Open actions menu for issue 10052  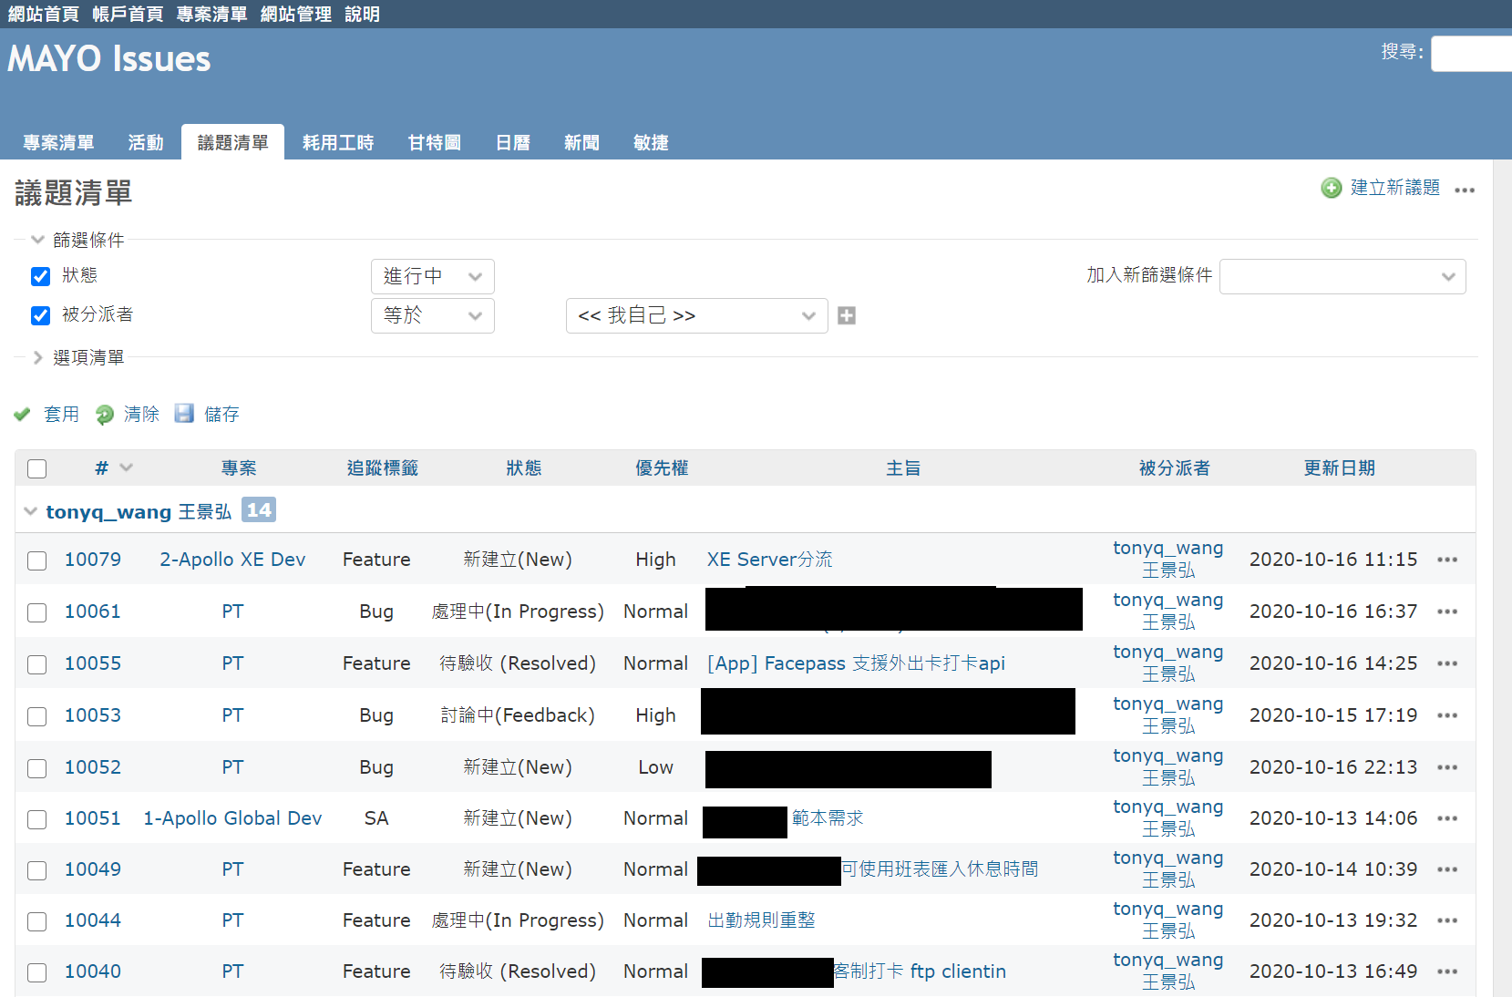[x=1447, y=767]
